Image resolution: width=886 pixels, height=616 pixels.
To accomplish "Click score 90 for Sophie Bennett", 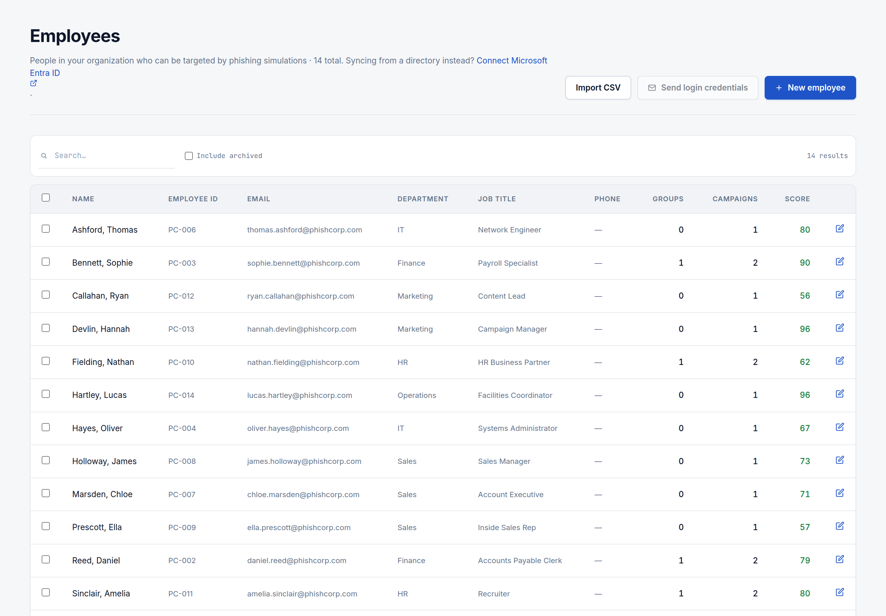I will (804, 263).
